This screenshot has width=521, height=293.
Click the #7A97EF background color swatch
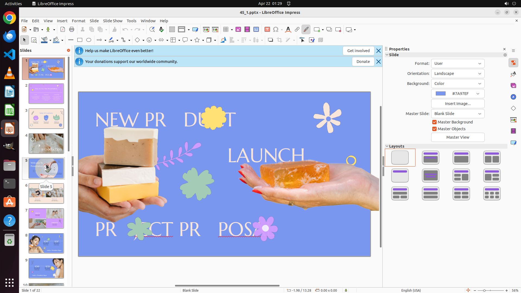pos(441,94)
